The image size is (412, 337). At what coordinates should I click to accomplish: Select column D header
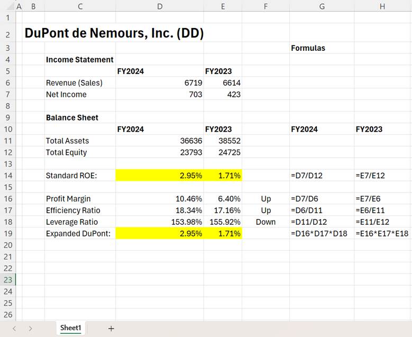pyautogui.click(x=160, y=6)
